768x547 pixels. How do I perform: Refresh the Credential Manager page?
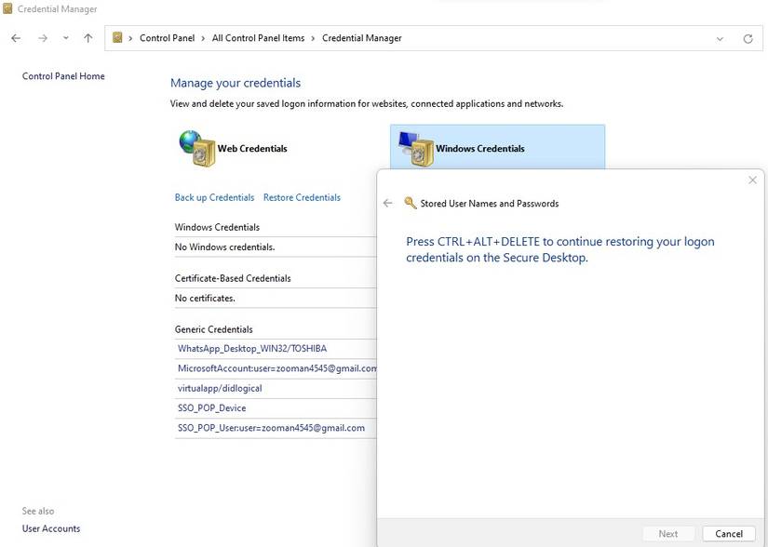[x=748, y=39]
